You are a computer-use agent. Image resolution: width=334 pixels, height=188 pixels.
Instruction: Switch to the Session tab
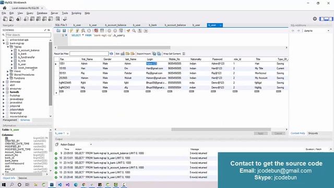click(x=22, y=178)
